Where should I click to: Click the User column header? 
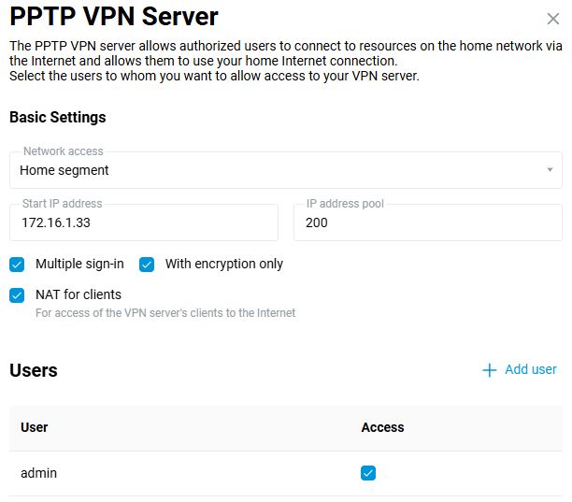35,427
